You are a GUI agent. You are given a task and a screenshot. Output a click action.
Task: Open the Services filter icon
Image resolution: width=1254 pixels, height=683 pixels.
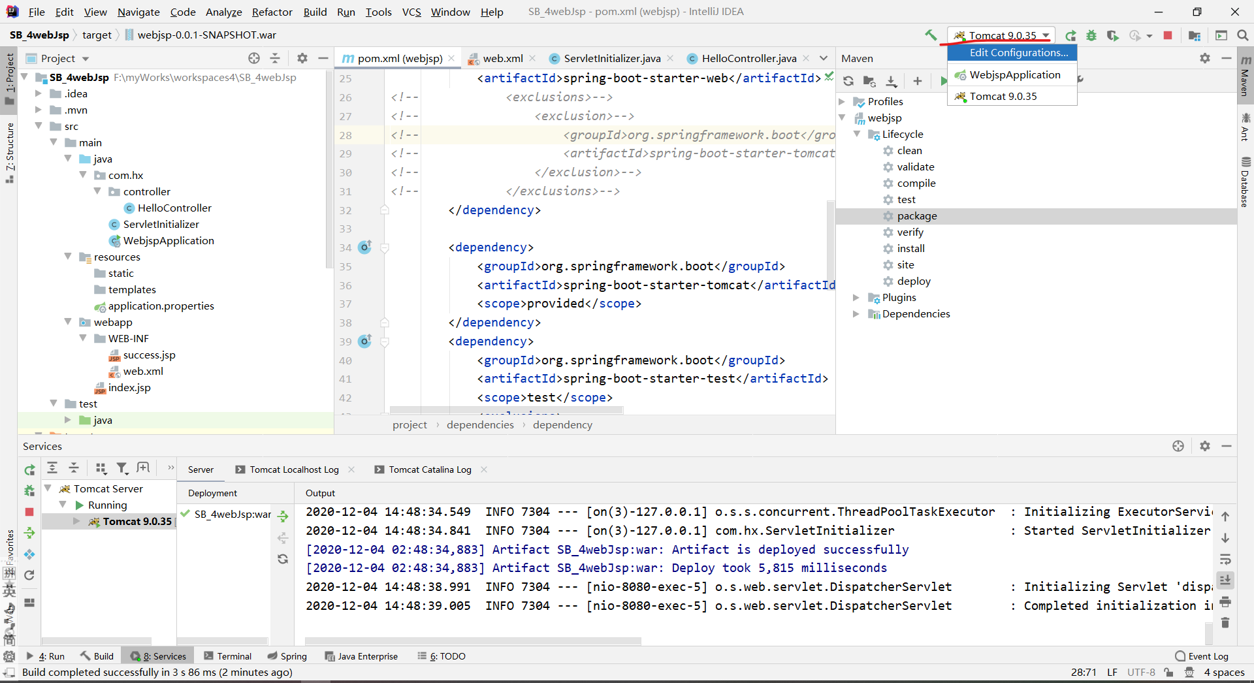click(122, 468)
